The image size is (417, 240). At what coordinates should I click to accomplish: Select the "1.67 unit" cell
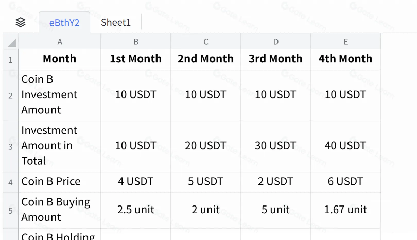[345, 210]
